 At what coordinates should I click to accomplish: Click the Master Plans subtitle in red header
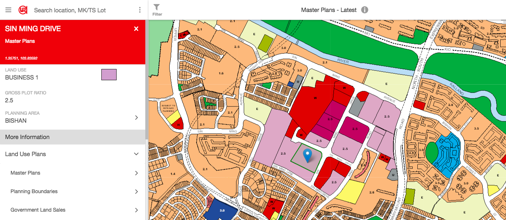[20, 41]
